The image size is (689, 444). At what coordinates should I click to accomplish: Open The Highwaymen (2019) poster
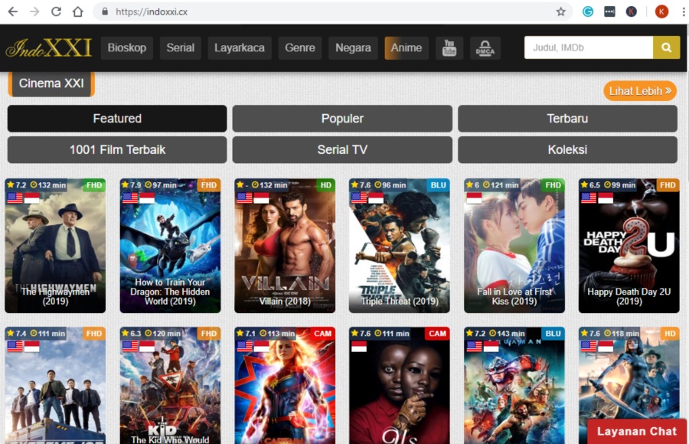(x=55, y=246)
